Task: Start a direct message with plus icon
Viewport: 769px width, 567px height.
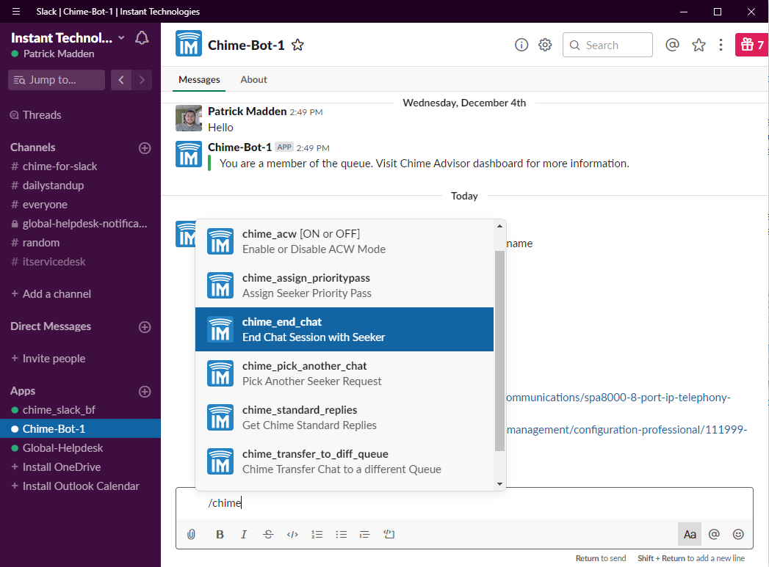Action: click(145, 327)
